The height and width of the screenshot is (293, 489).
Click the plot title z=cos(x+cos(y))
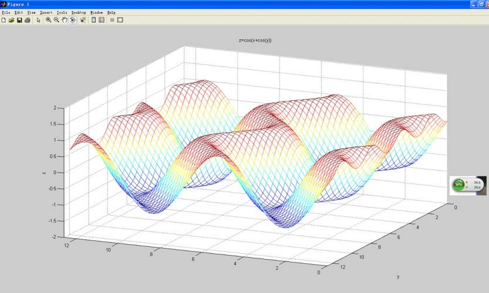(255, 40)
